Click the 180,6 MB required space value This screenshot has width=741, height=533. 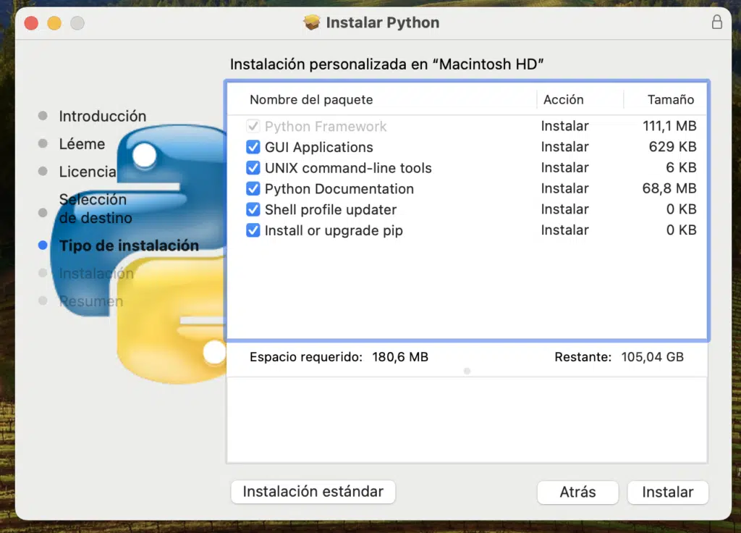click(399, 357)
